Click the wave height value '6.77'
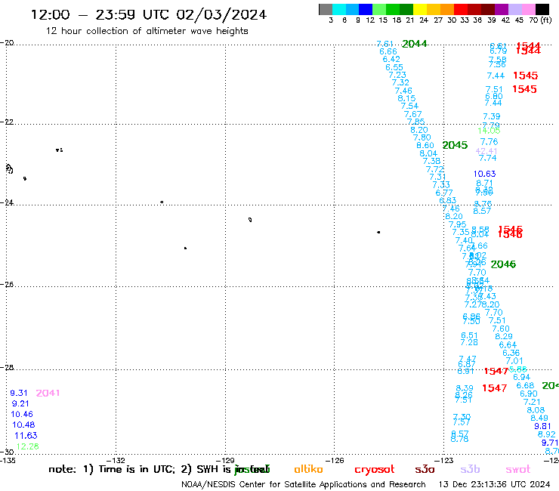 coord(444,193)
